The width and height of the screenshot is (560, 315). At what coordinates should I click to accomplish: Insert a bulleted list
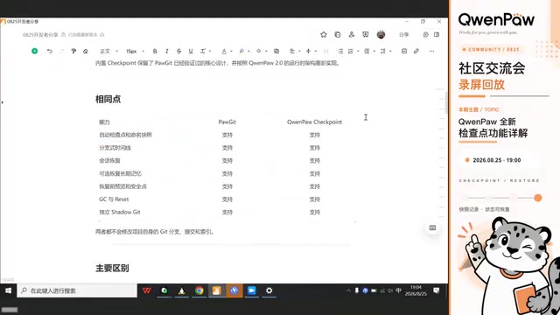[340, 51]
